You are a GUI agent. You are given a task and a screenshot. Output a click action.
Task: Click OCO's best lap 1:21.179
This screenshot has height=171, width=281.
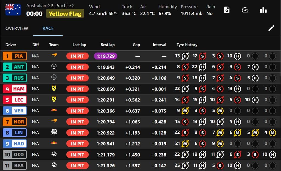pos(106,155)
